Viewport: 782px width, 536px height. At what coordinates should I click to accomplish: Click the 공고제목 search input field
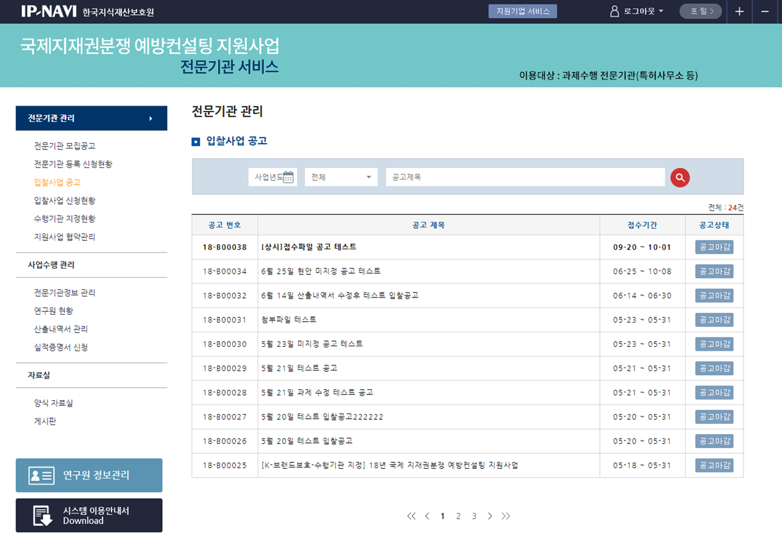click(x=525, y=177)
